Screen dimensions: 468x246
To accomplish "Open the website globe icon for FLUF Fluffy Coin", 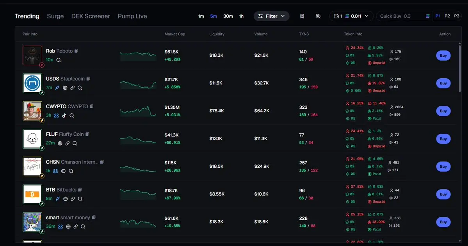I will point(60,144).
